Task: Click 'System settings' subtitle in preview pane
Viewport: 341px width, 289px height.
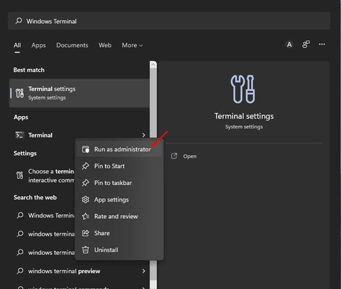Action: click(244, 126)
